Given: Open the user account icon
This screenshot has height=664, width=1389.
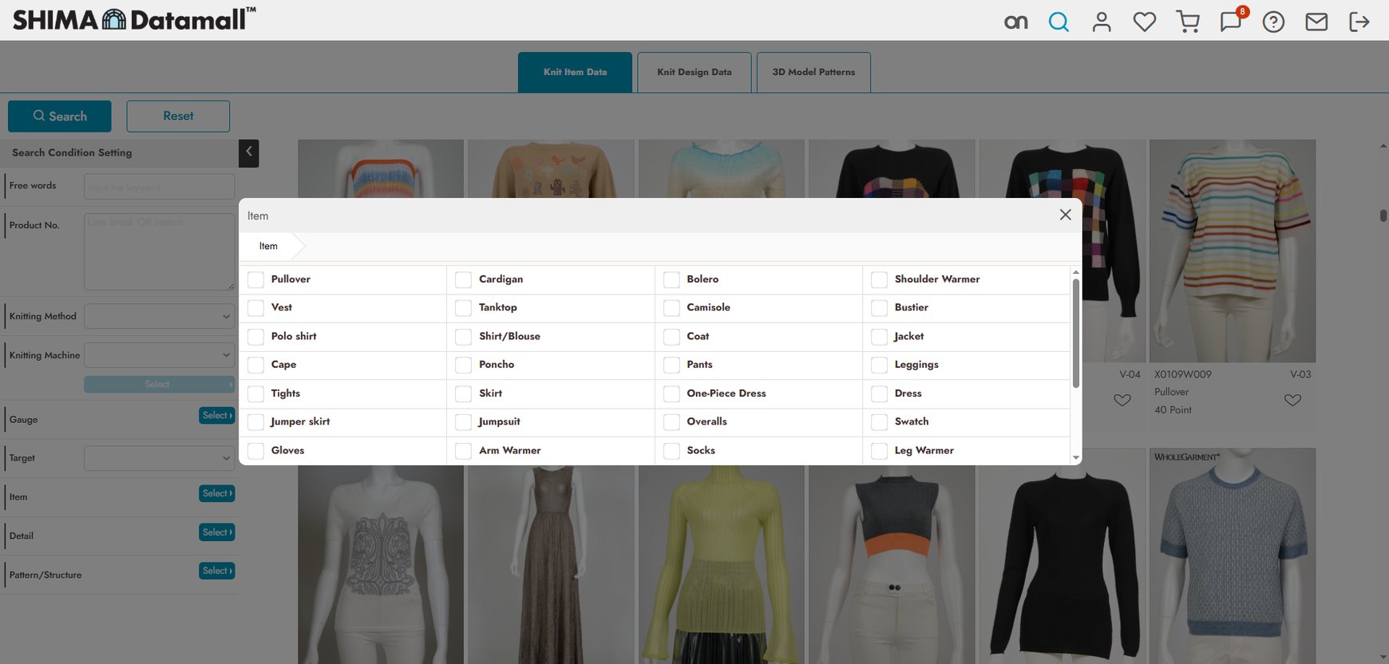Looking at the screenshot, I should click(1102, 22).
